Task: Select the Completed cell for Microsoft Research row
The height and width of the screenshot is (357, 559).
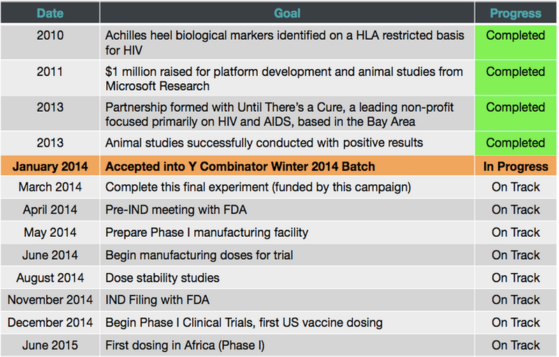Action: 516,72
